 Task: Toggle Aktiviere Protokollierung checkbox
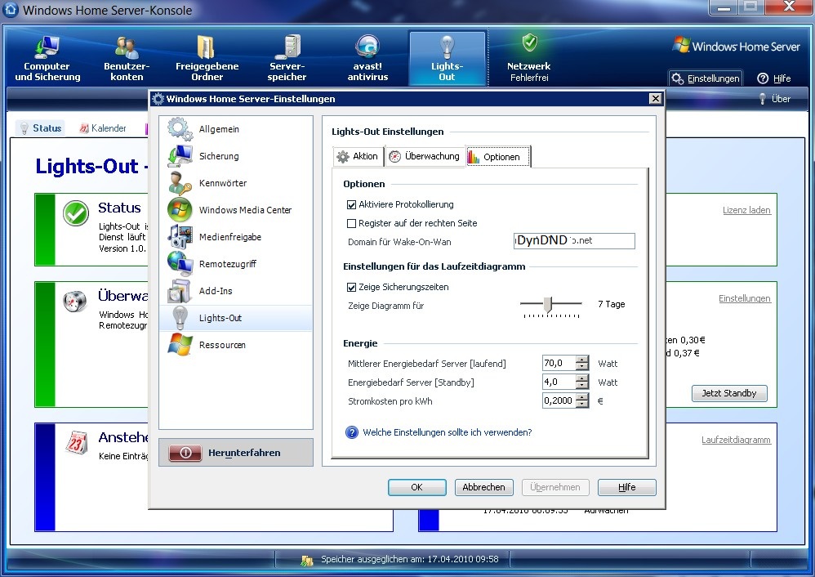(x=351, y=204)
